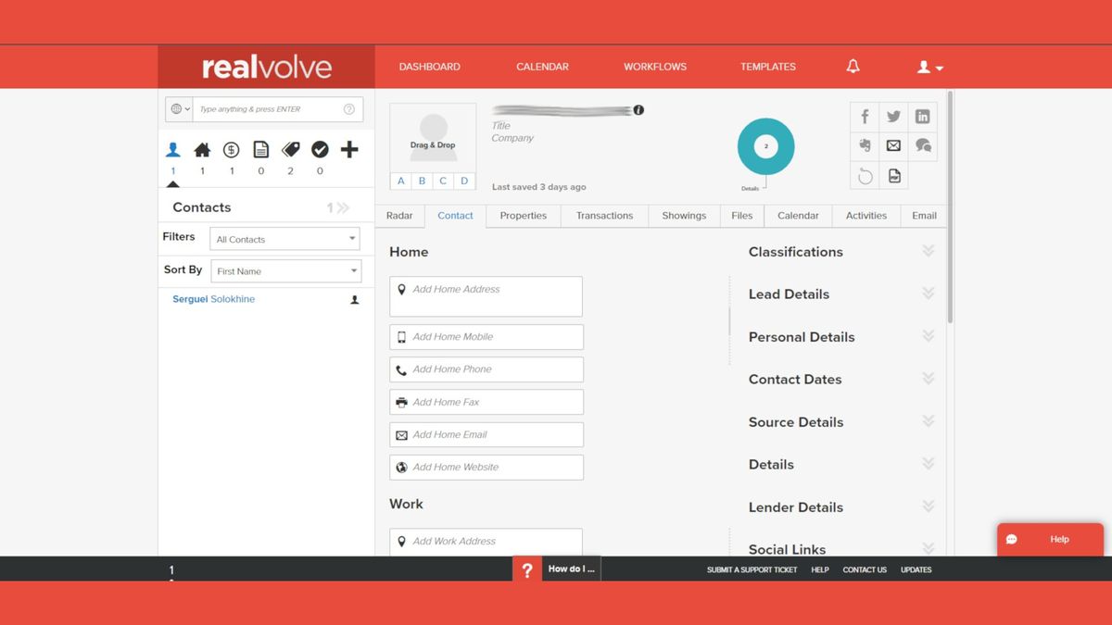Click the Details progress donut chart
This screenshot has width=1112, height=625.
765,146
